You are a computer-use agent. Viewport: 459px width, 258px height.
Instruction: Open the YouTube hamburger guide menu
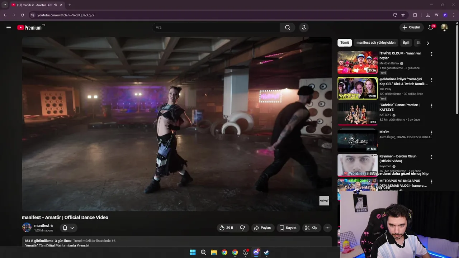9,28
